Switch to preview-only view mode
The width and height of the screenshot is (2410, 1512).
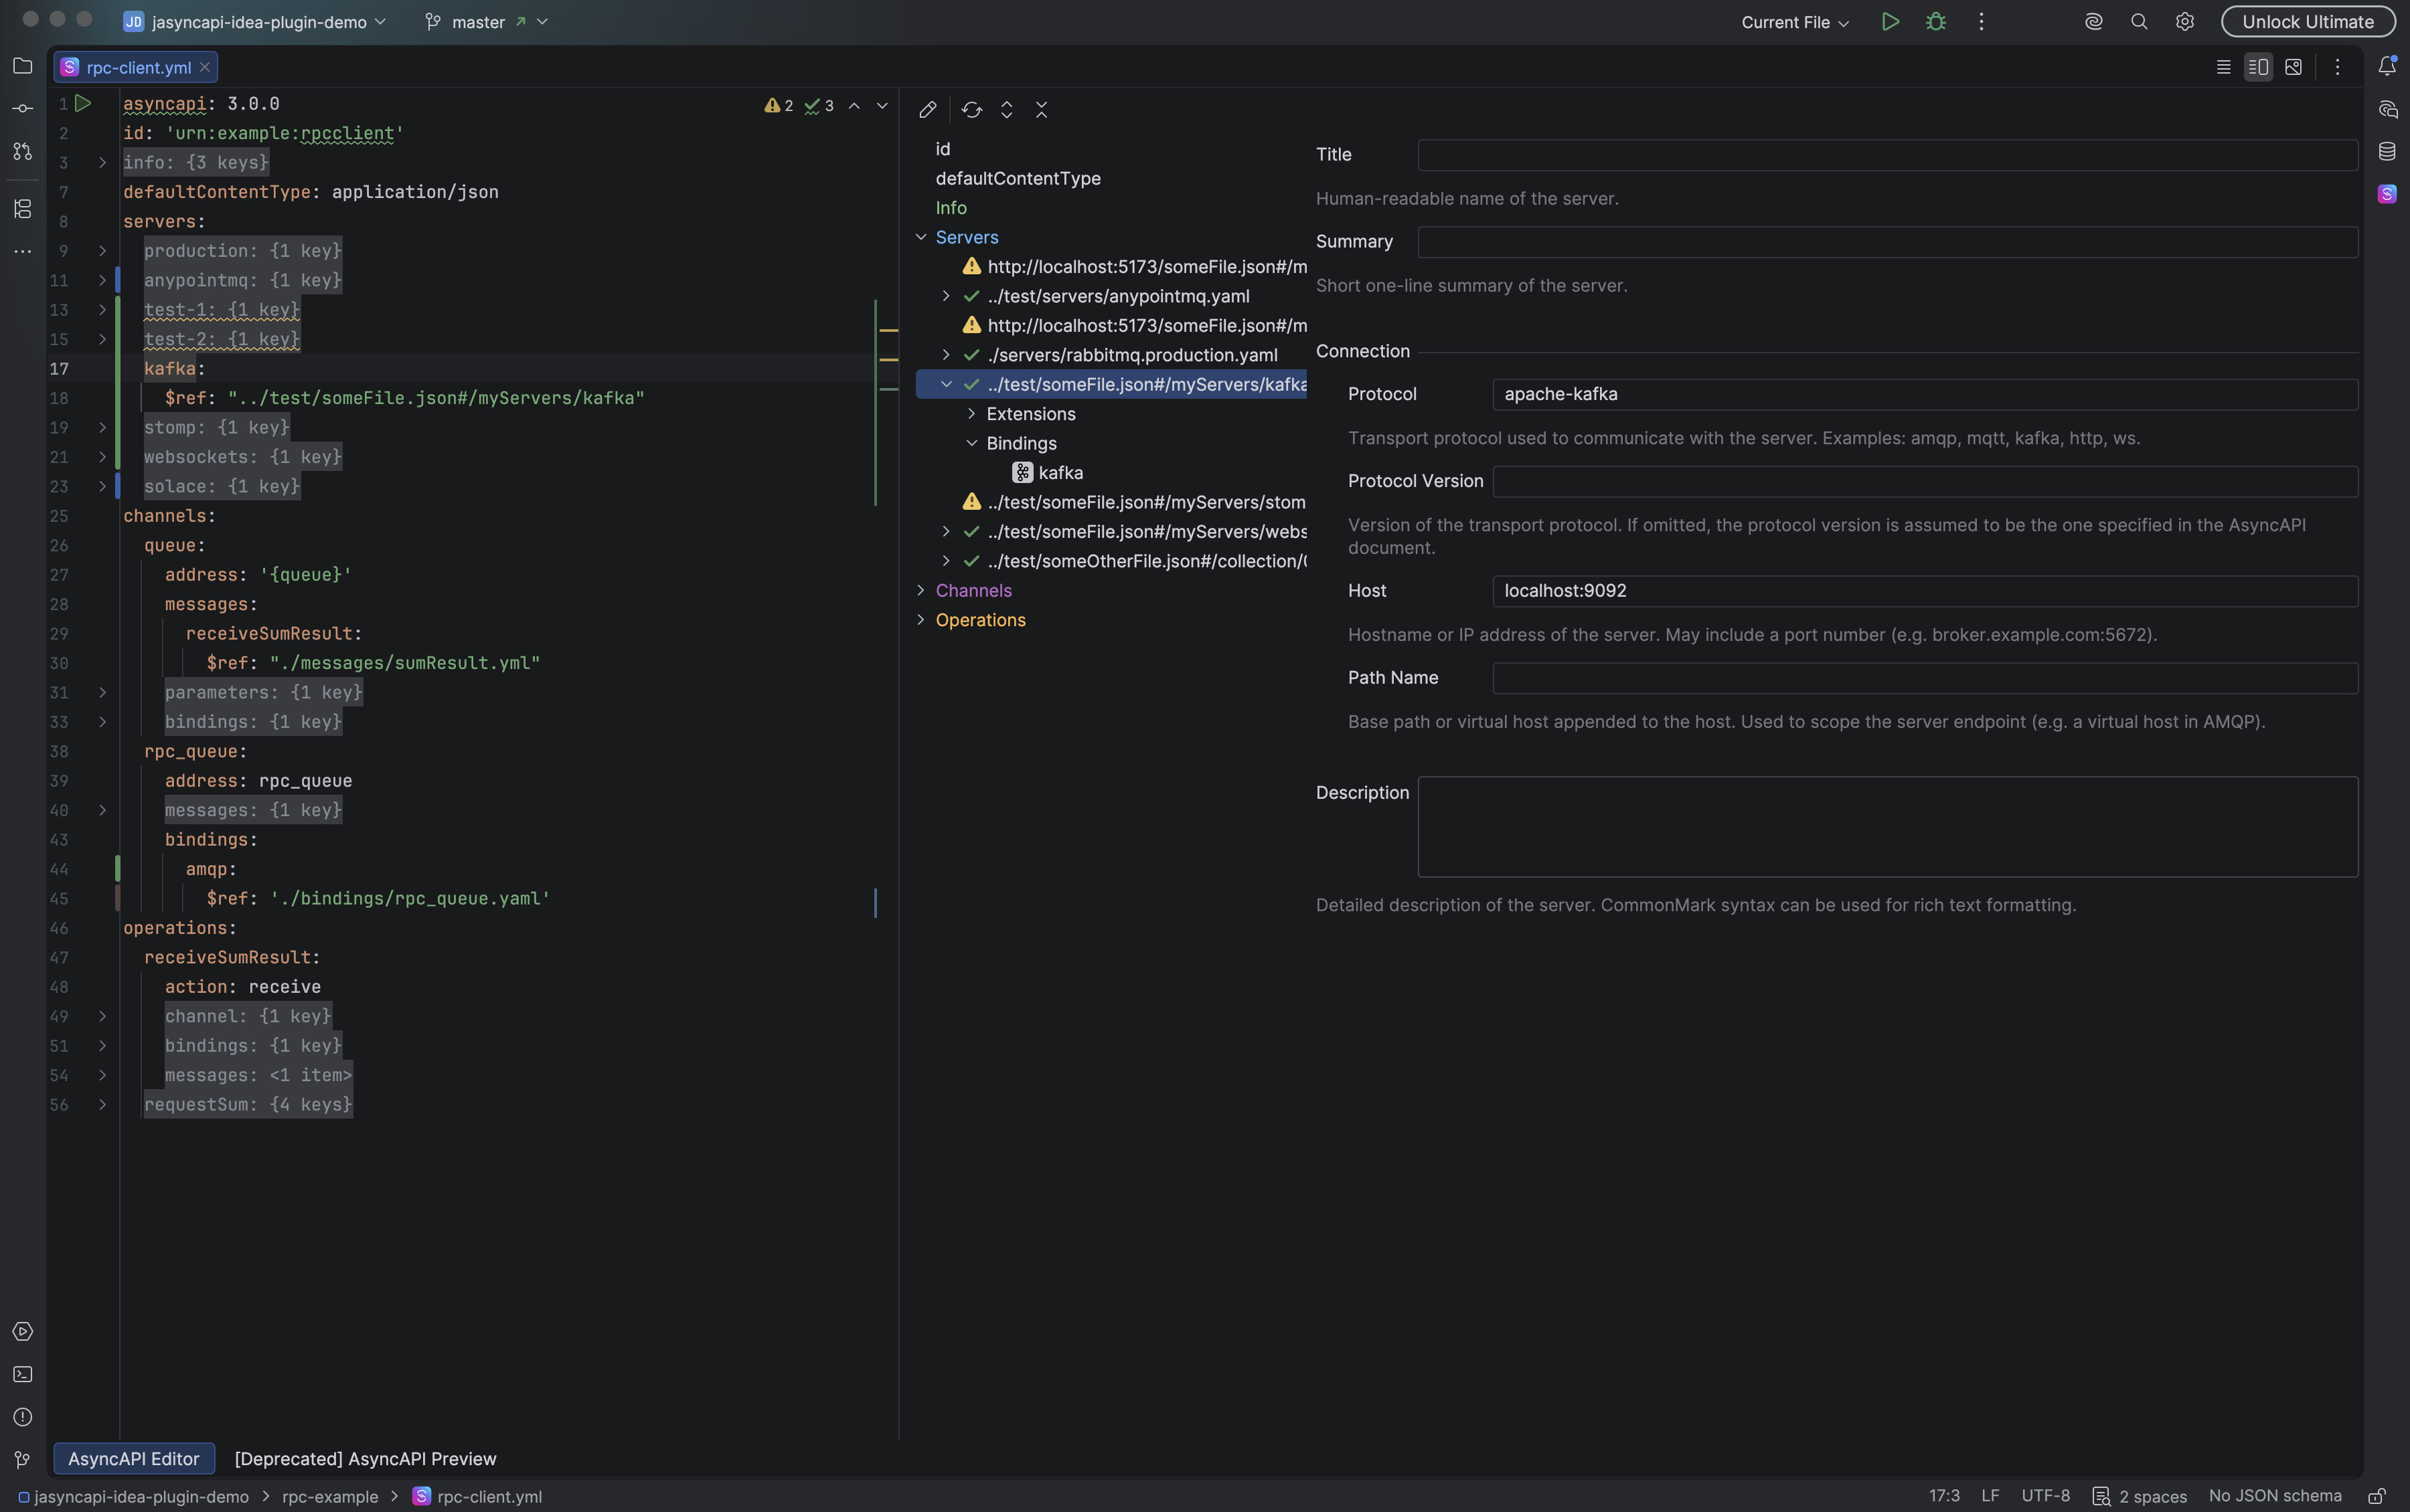2293,67
